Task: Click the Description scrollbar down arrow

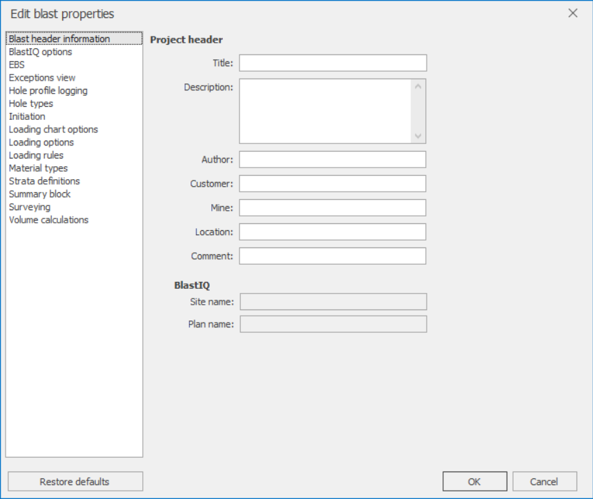Action: click(x=418, y=136)
